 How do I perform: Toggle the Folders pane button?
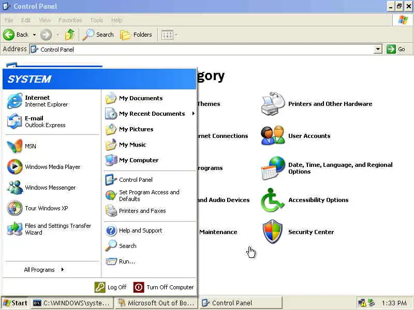tap(136, 35)
